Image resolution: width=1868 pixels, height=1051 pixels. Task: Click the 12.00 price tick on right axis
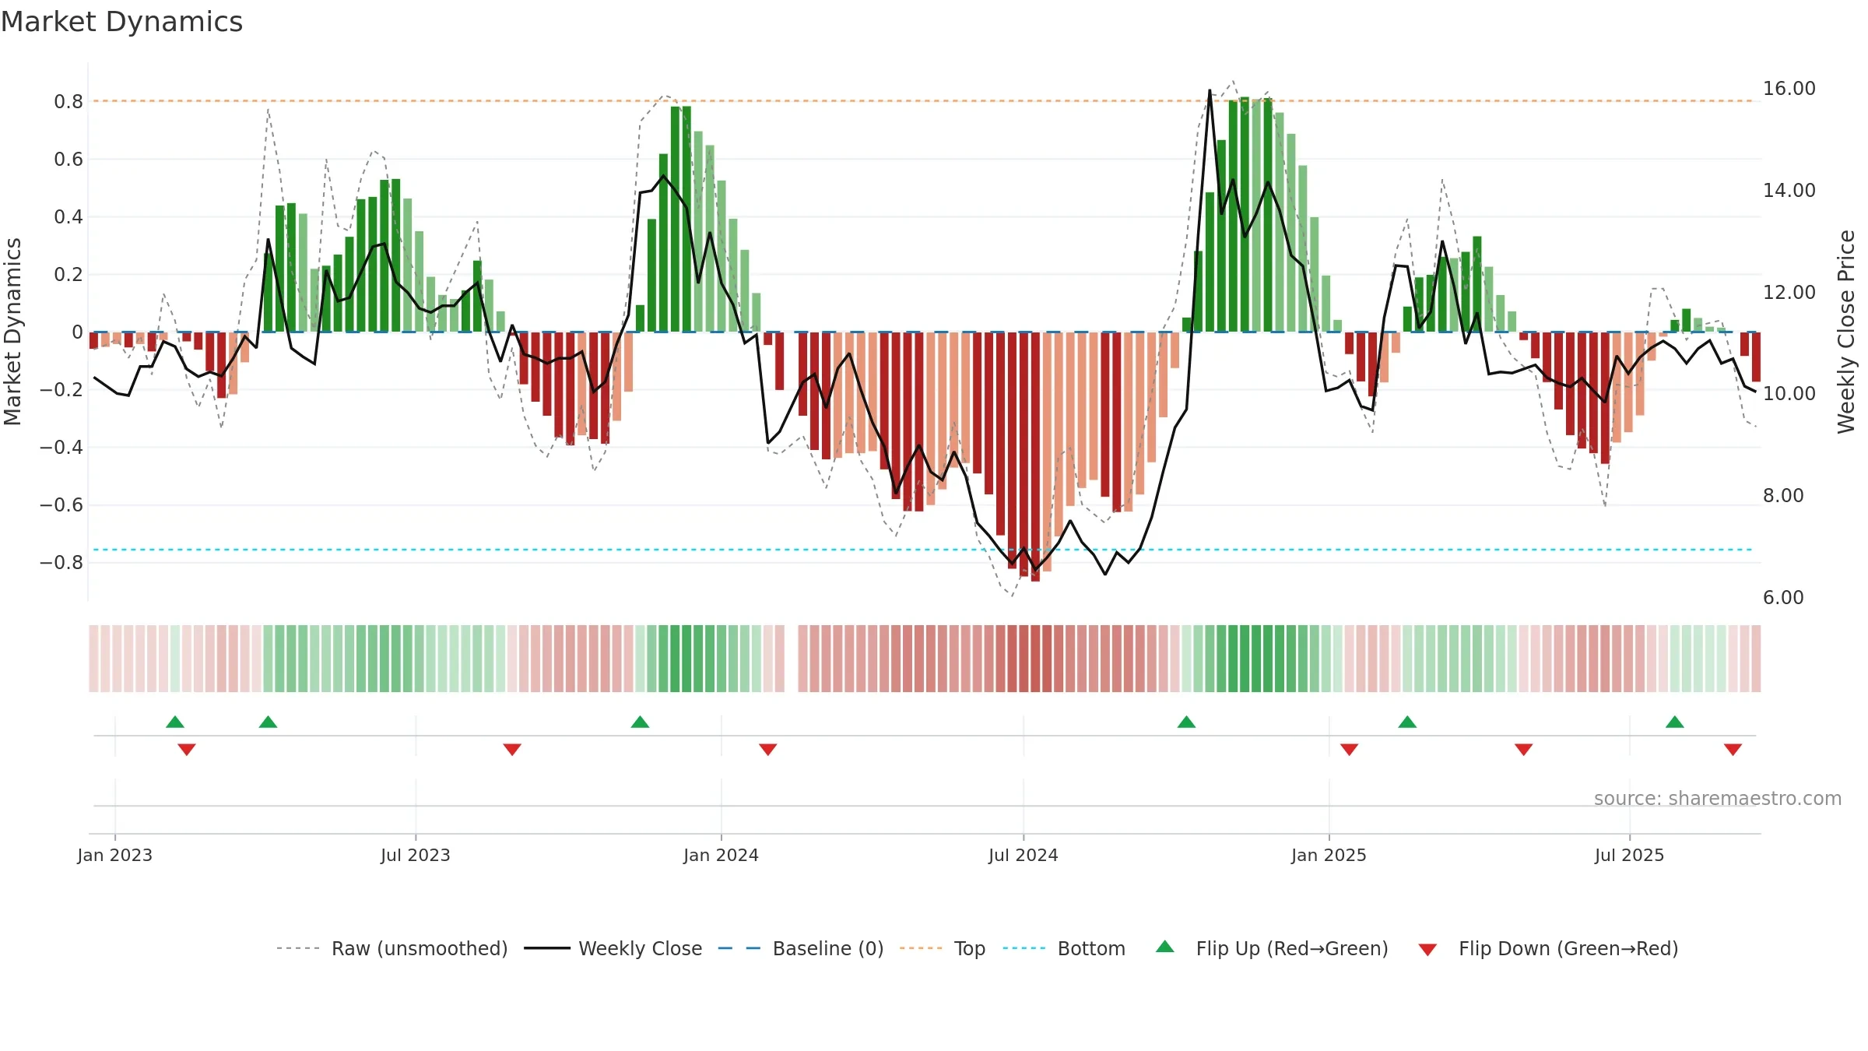1789,293
